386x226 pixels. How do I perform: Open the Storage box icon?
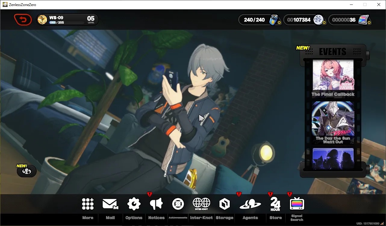coord(225,204)
